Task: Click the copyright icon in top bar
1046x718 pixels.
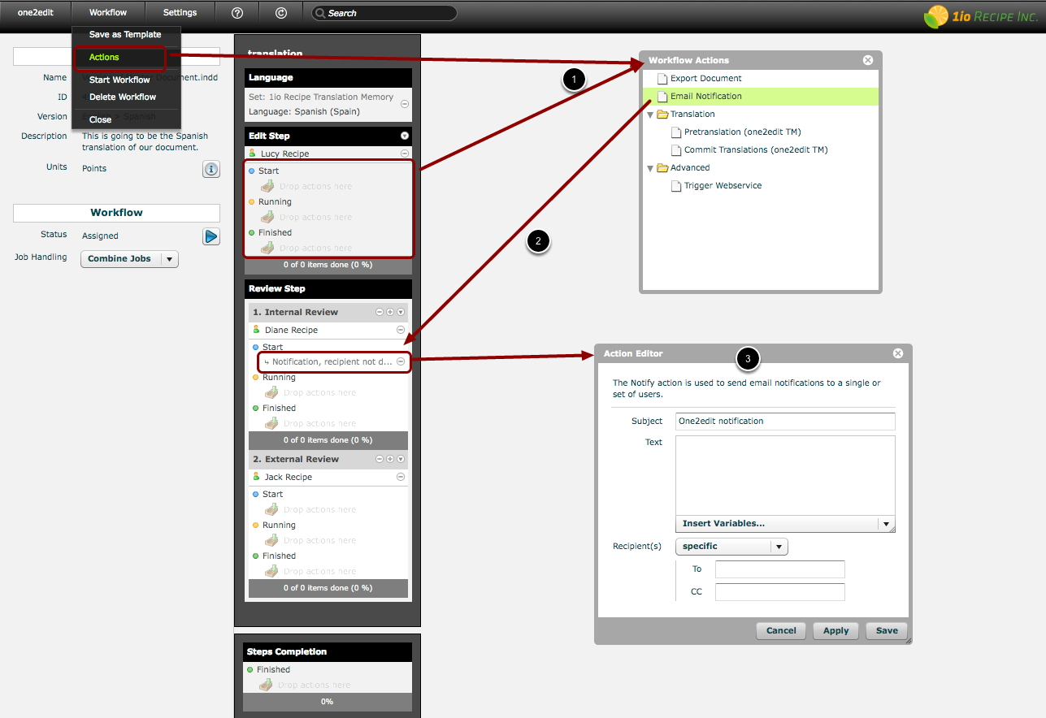Action: tap(281, 13)
